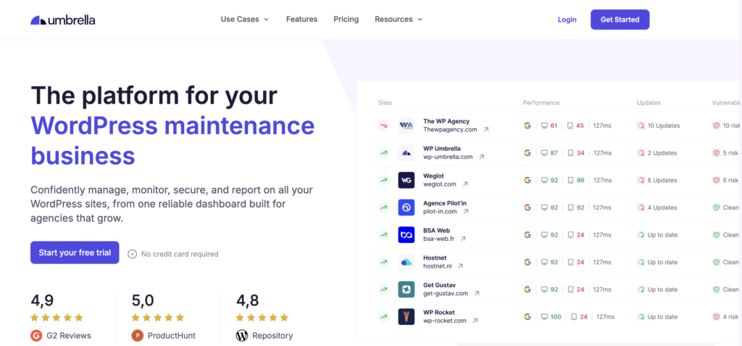Click the Agence Pilot'in site logo
The height and width of the screenshot is (346, 742).
pyautogui.click(x=407, y=207)
